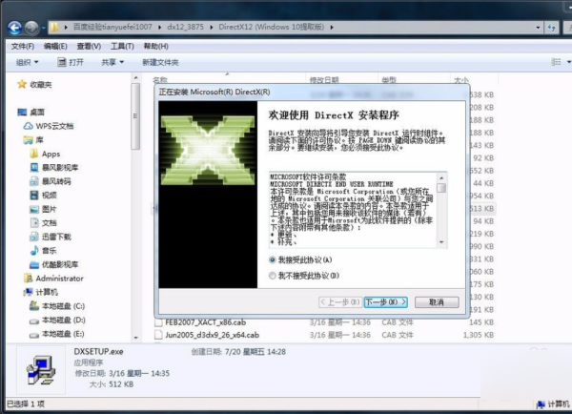This screenshot has height=414, width=572.
Task: Expand arrow after 百度经验tianyuefei1007 breadcrumb
Action: tap(160, 27)
